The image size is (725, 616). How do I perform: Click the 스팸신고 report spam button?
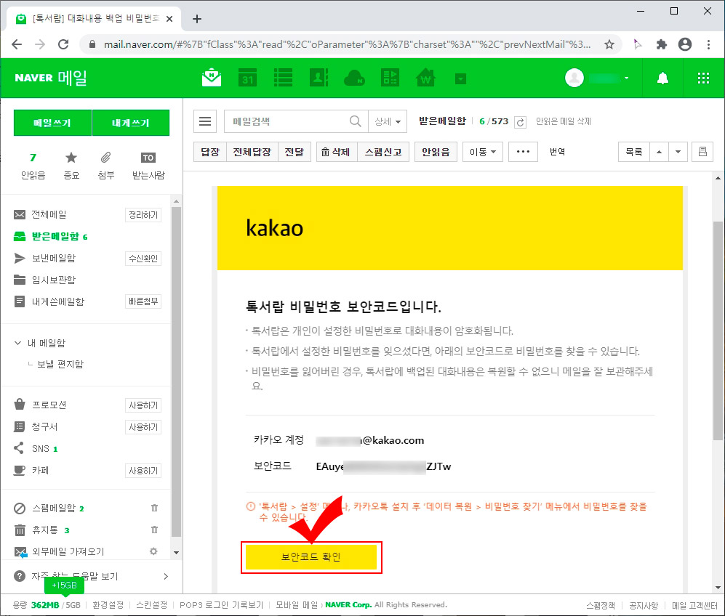click(x=383, y=152)
